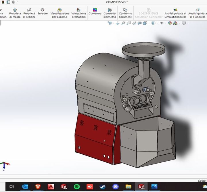Start Analisi guidata di FloXpress
This screenshot has width=207, height=192.
[198, 13]
